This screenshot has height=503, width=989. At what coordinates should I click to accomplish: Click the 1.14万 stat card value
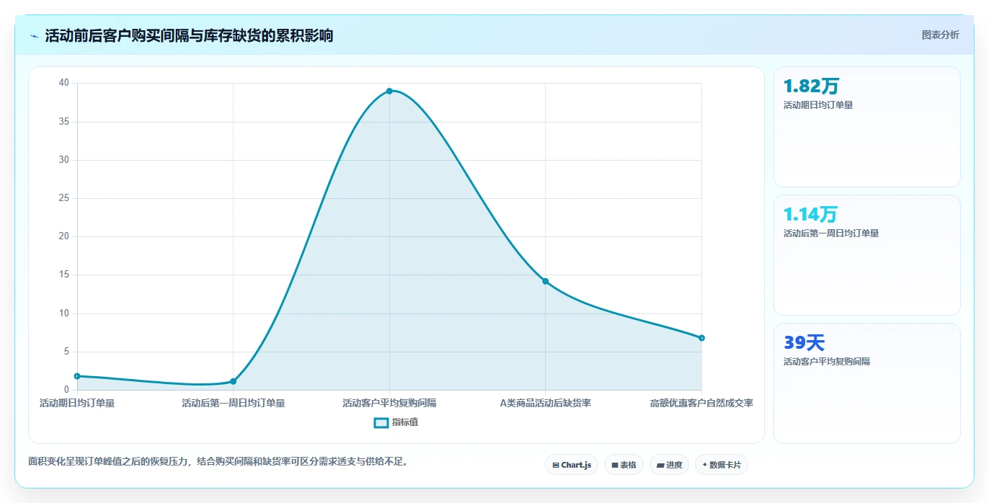click(x=810, y=215)
